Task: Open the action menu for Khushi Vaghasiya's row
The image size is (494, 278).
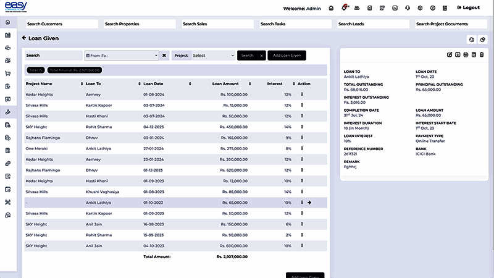Action: tap(302, 192)
